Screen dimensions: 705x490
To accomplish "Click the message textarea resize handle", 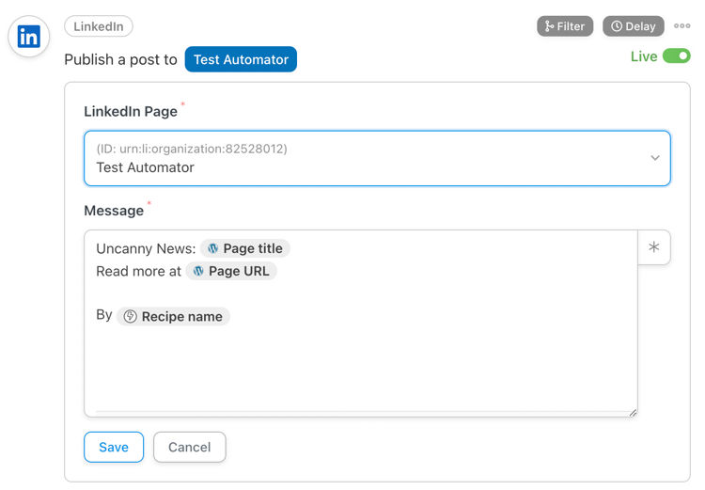I will (633, 412).
